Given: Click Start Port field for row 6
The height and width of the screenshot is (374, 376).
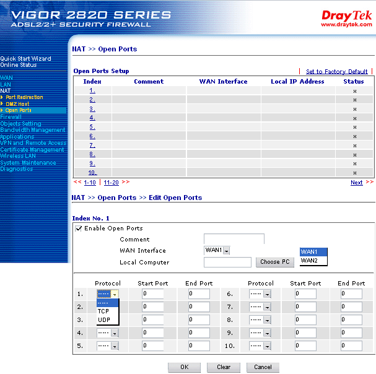Looking at the screenshot, I should pos(305,294).
